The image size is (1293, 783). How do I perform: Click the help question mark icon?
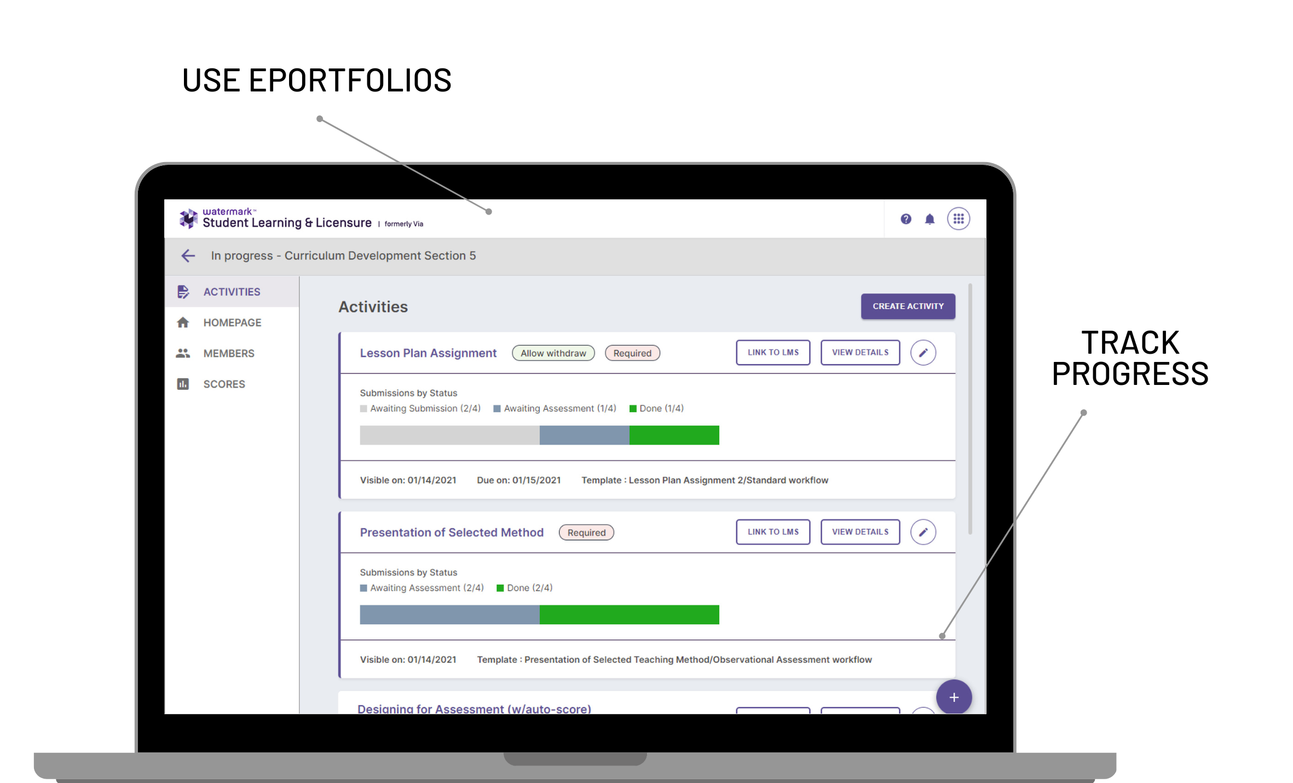coord(906,219)
